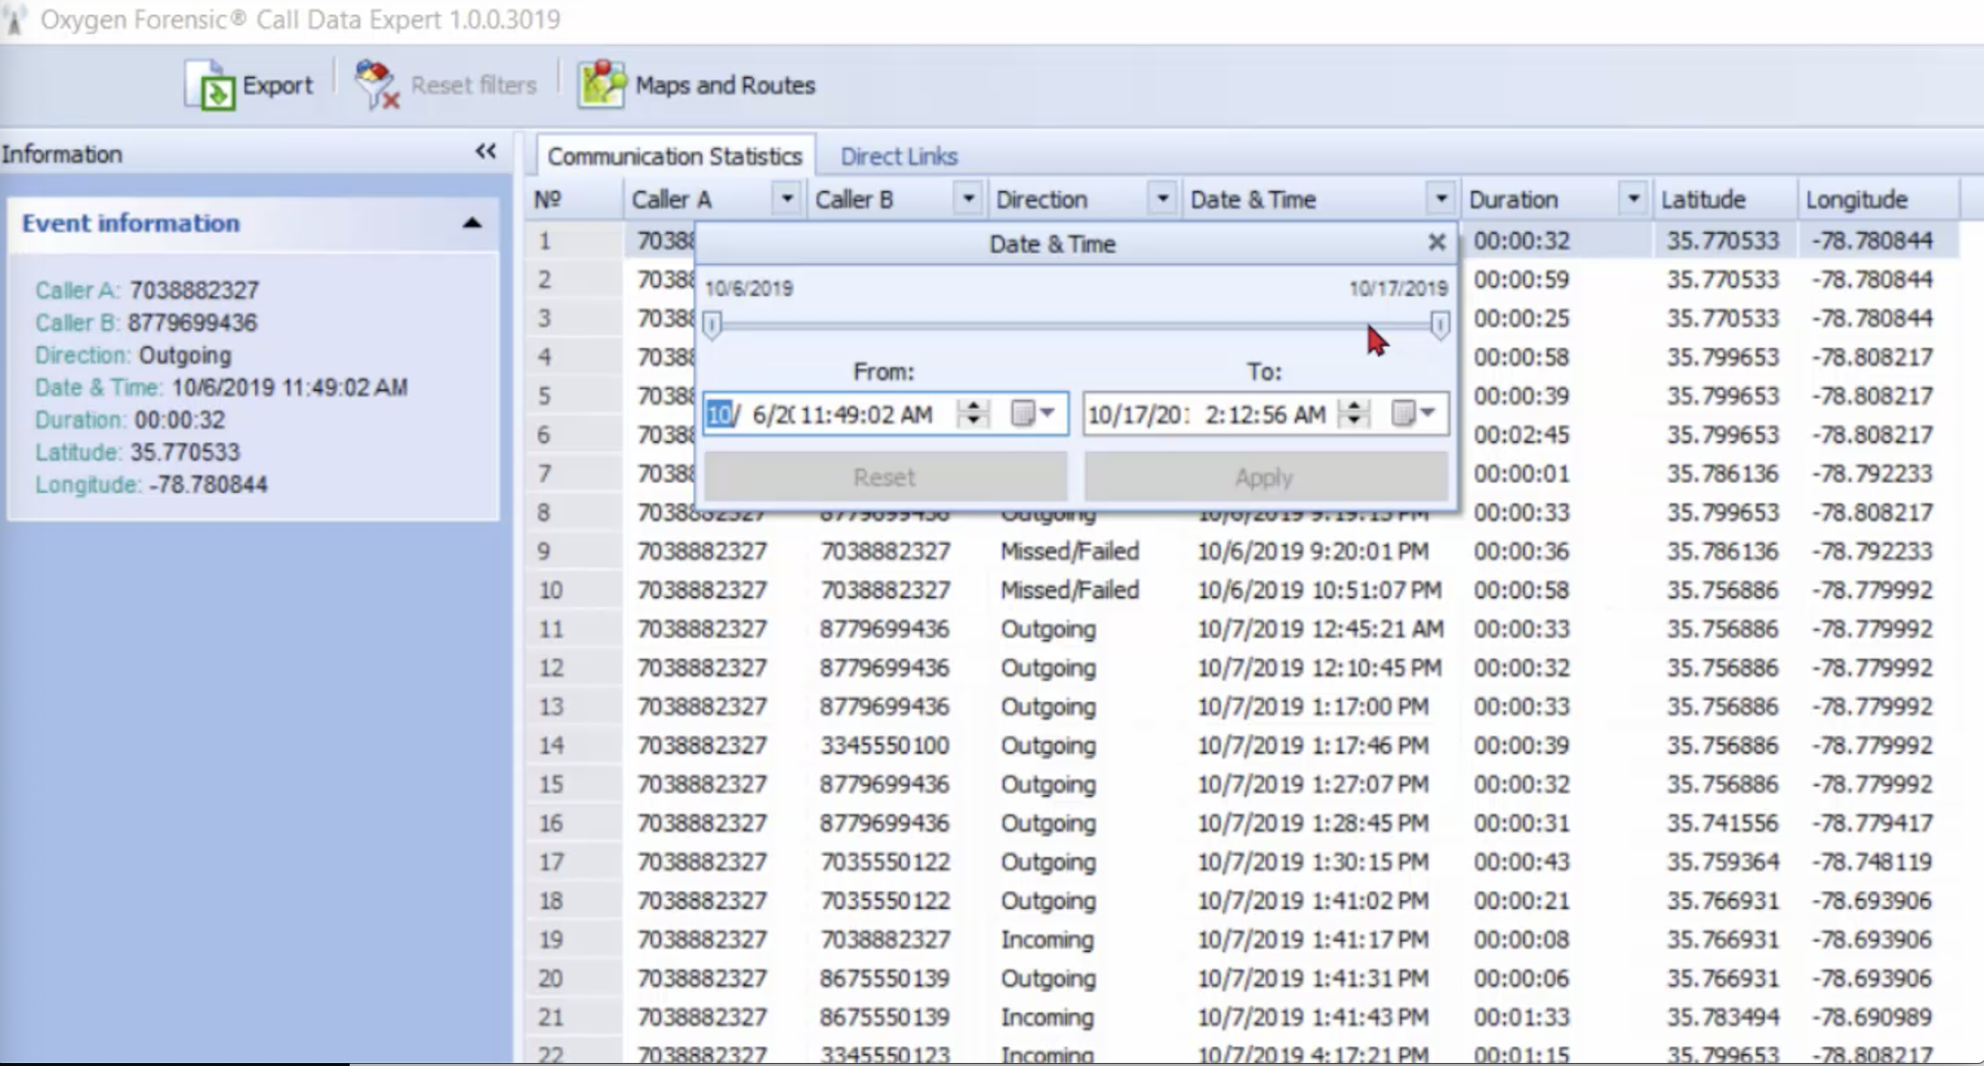Click the right handle of the date range slider
The image size is (1984, 1066).
1439,324
